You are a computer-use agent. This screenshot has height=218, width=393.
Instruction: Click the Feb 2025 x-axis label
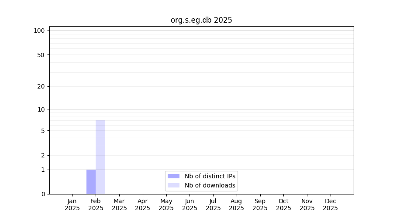pos(96,204)
